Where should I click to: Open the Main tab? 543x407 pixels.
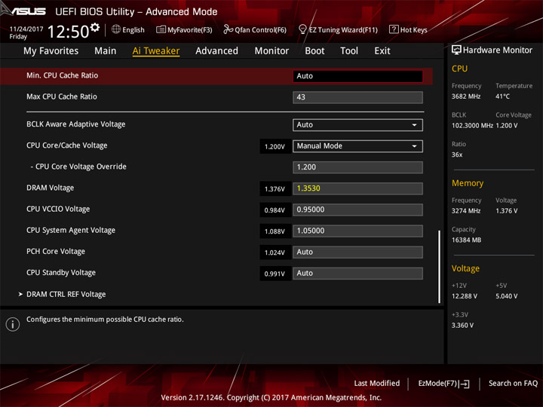[106, 51]
